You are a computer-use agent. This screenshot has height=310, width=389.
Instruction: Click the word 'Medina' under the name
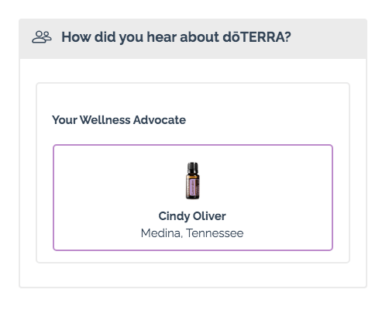(x=161, y=233)
